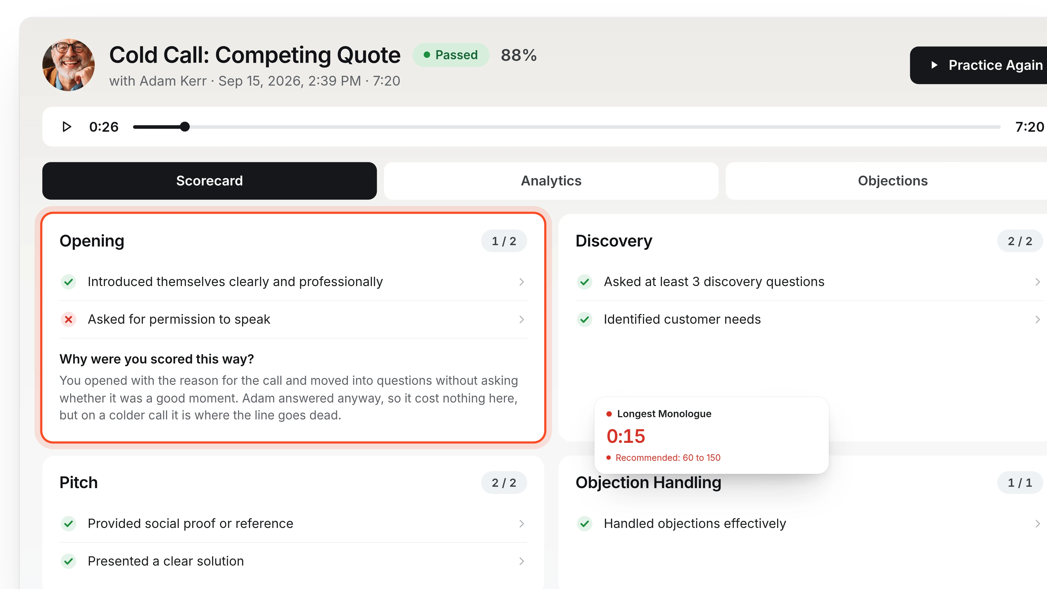This screenshot has height=589, width=1047.
Task: Click the Pitch 2 / 2 score badge
Action: (x=504, y=483)
